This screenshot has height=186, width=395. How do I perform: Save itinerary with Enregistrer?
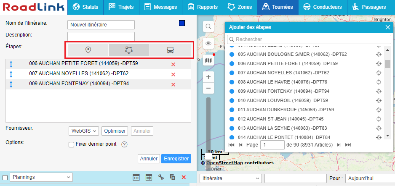point(176,159)
